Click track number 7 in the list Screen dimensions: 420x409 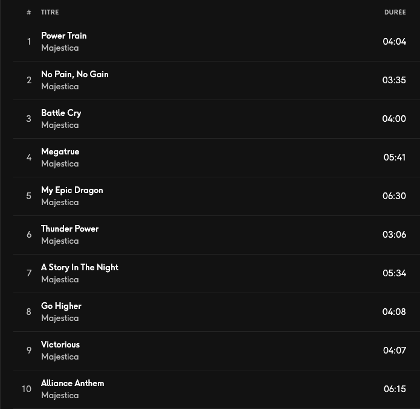tap(28, 273)
